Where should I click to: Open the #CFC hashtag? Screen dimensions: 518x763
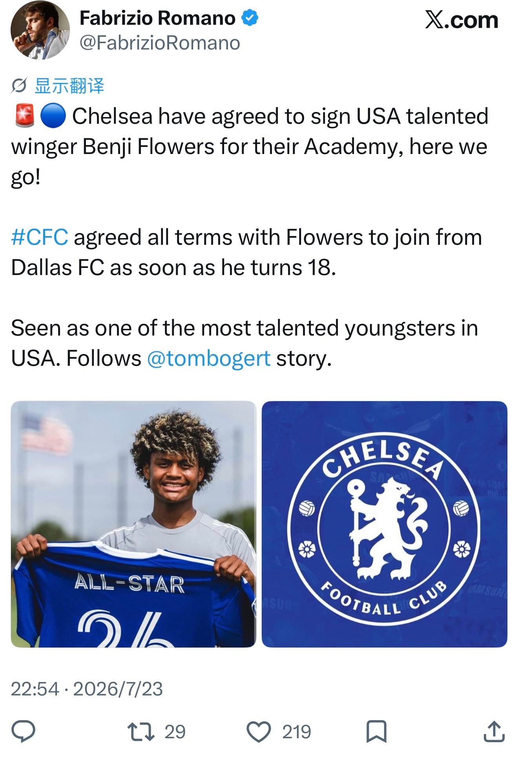tap(40, 237)
